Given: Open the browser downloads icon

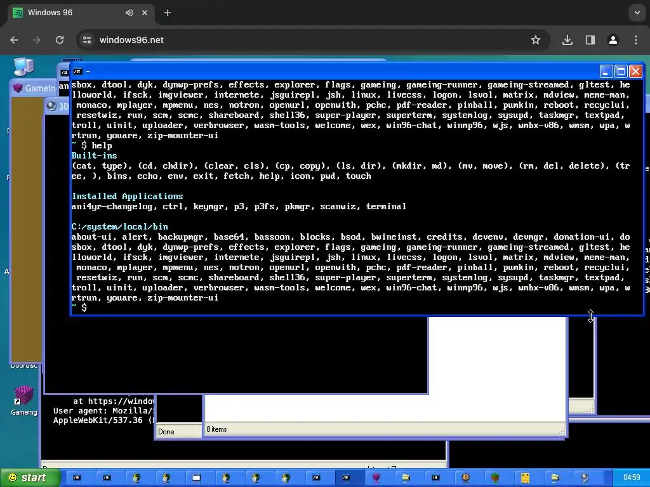Looking at the screenshot, I should click(567, 40).
